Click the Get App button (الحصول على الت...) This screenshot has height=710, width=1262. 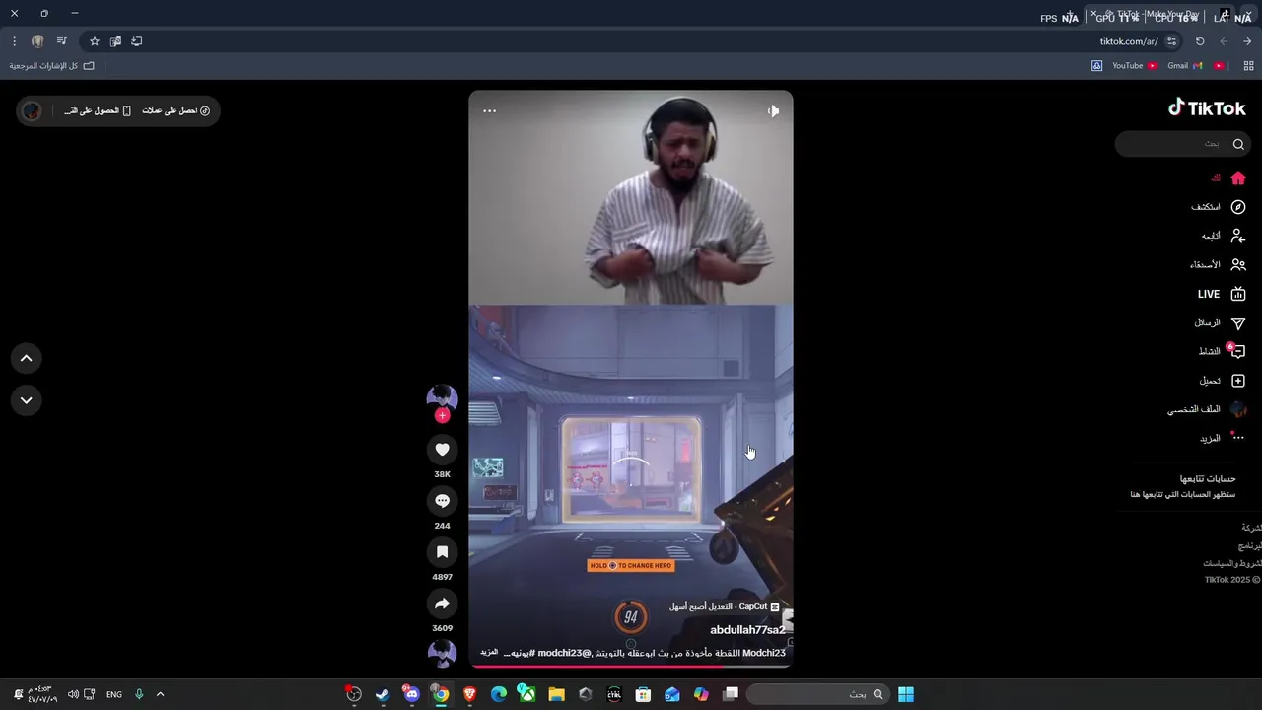[x=97, y=110]
